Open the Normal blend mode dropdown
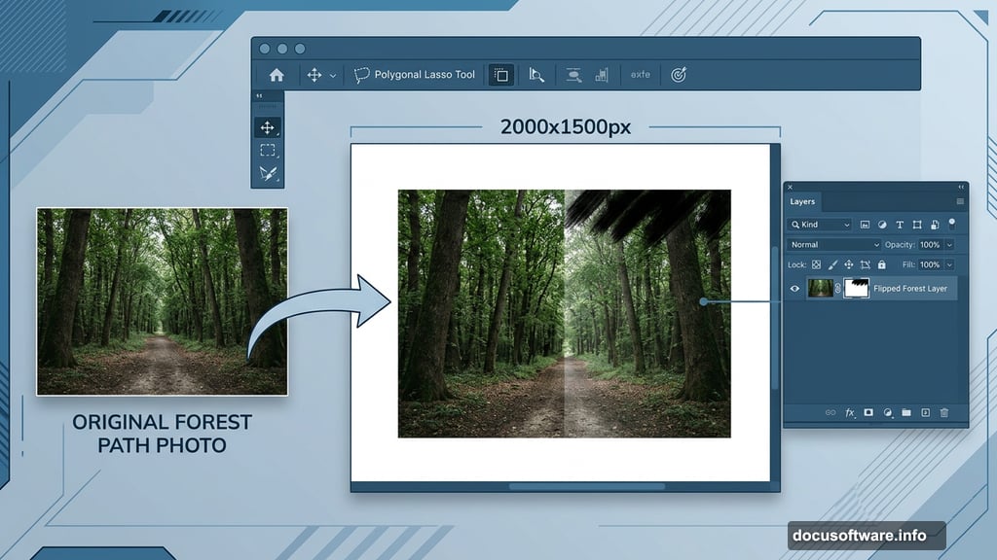This screenshot has width=997, height=560. tap(833, 244)
